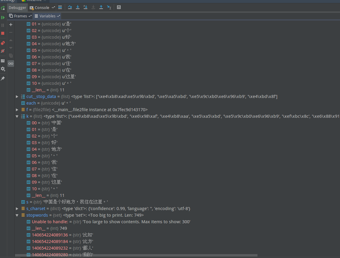
Task: Click the Pause program icon
Action: click(x=3, y=25)
